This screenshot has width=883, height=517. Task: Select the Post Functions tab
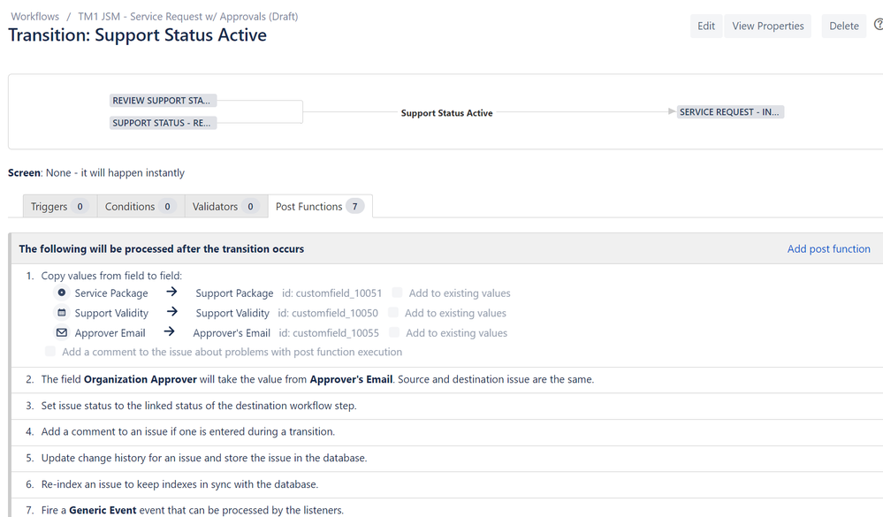coord(320,206)
